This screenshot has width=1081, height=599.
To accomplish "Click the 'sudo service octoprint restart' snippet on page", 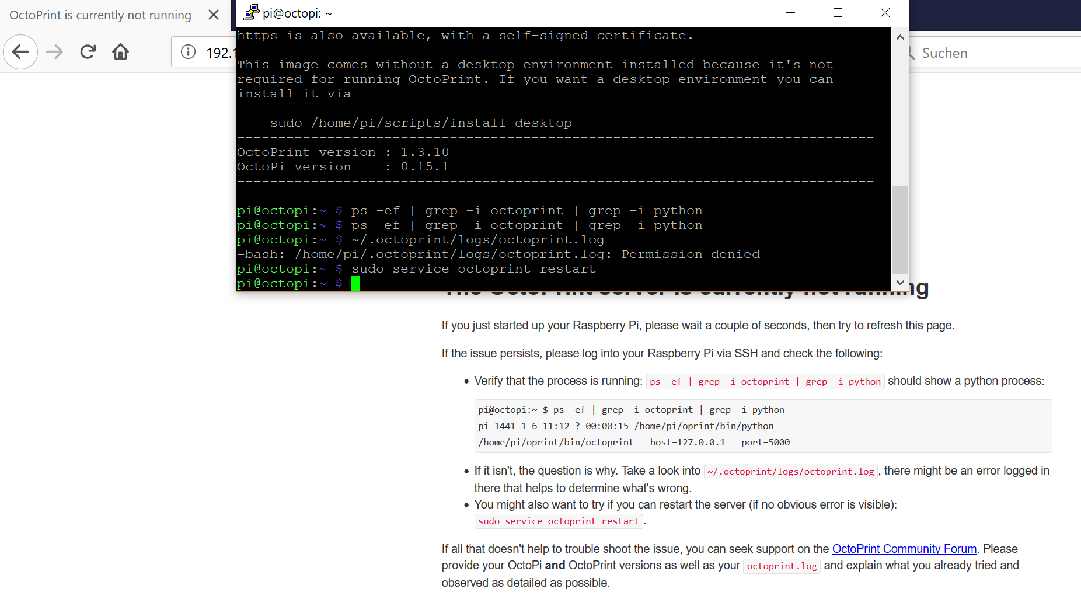I will click(559, 521).
